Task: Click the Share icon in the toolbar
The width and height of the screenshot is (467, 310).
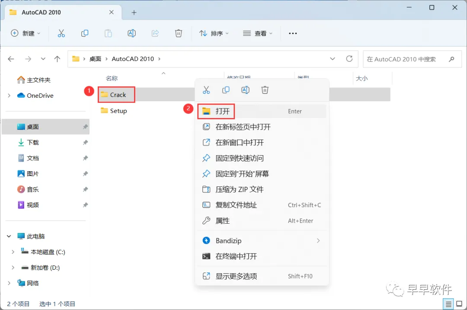Action: tap(155, 33)
